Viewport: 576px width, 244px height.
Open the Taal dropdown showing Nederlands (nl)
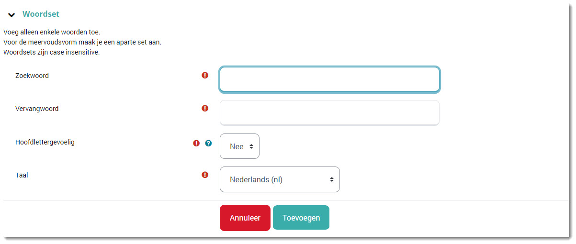click(x=280, y=179)
